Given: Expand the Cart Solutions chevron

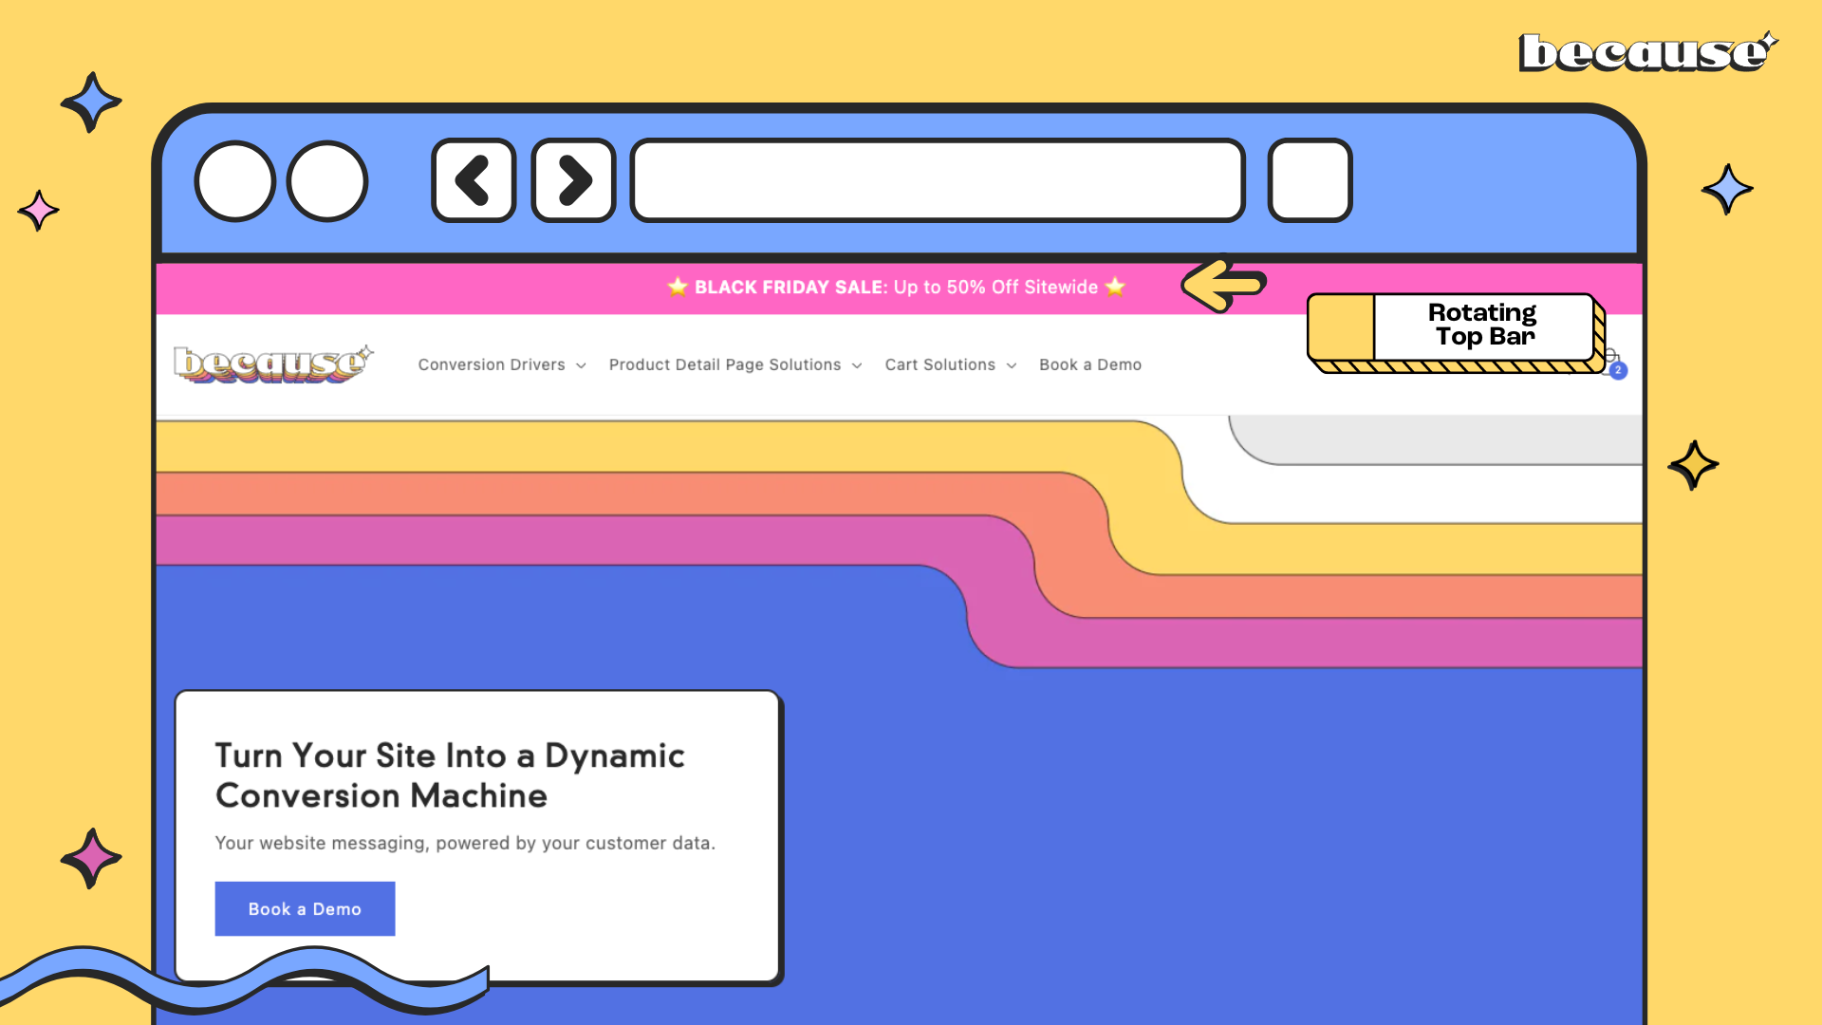Looking at the screenshot, I should click(x=1012, y=365).
